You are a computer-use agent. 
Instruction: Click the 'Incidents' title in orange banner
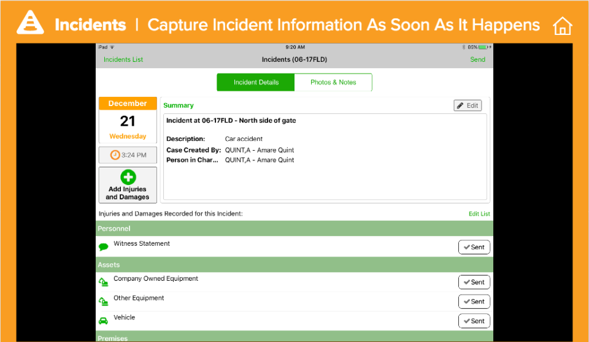[x=90, y=25]
